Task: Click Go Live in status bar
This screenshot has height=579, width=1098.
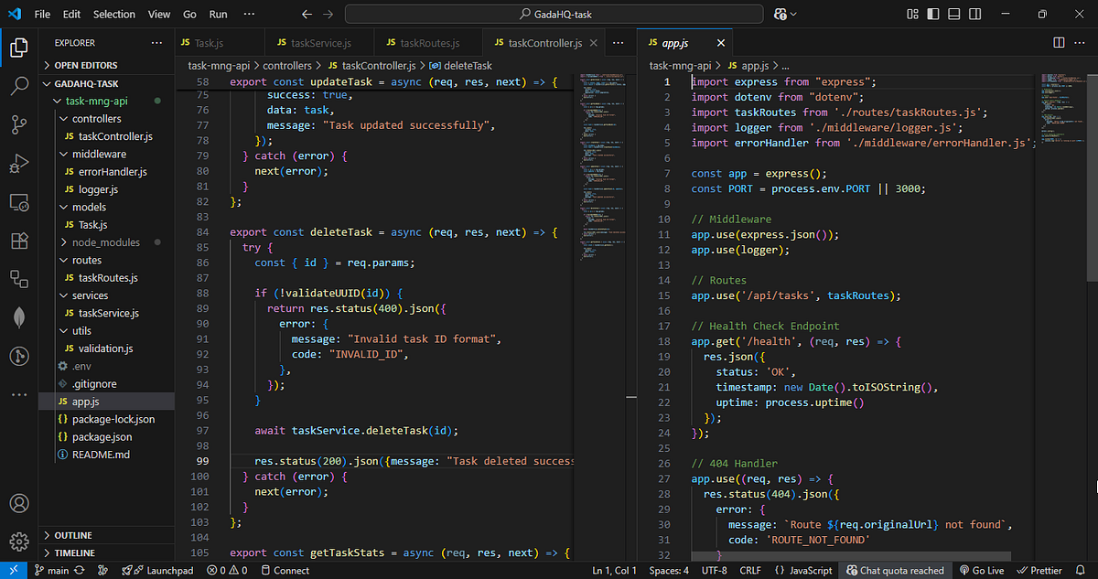Action: 981,570
